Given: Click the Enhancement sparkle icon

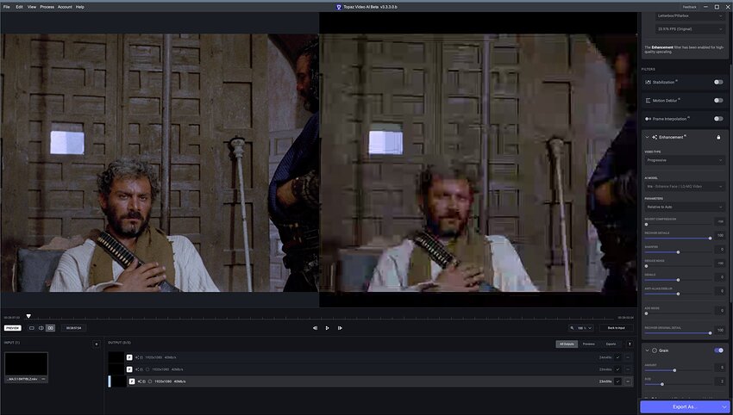Looking at the screenshot, I should (655, 137).
